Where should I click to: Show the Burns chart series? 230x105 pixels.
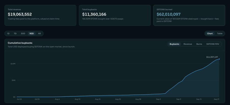pyautogui.click(x=199, y=44)
